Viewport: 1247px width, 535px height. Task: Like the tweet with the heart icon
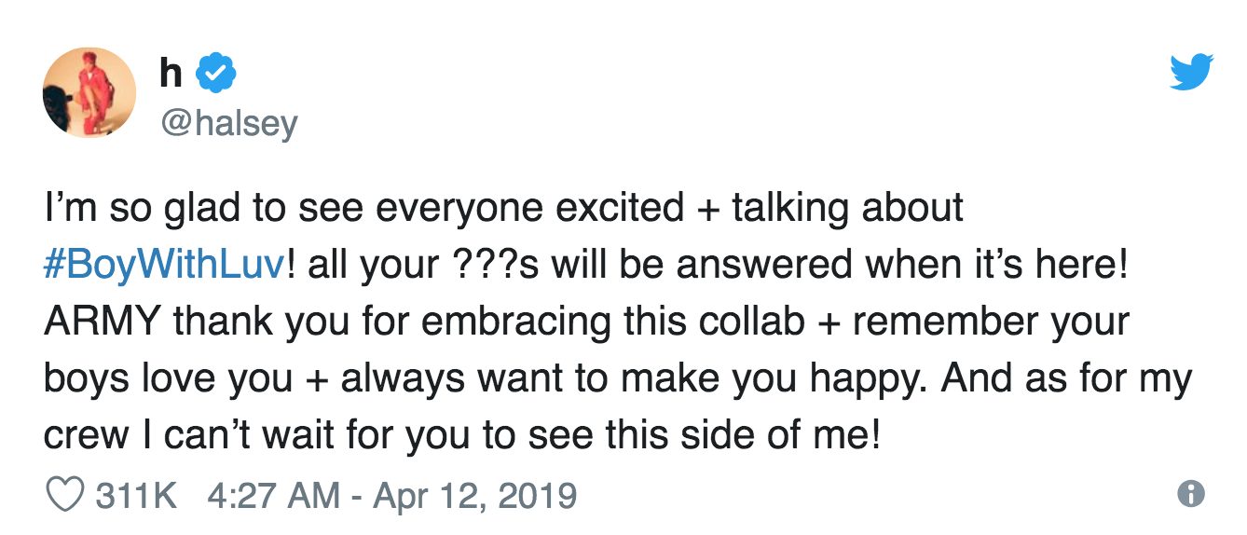click(65, 494)
